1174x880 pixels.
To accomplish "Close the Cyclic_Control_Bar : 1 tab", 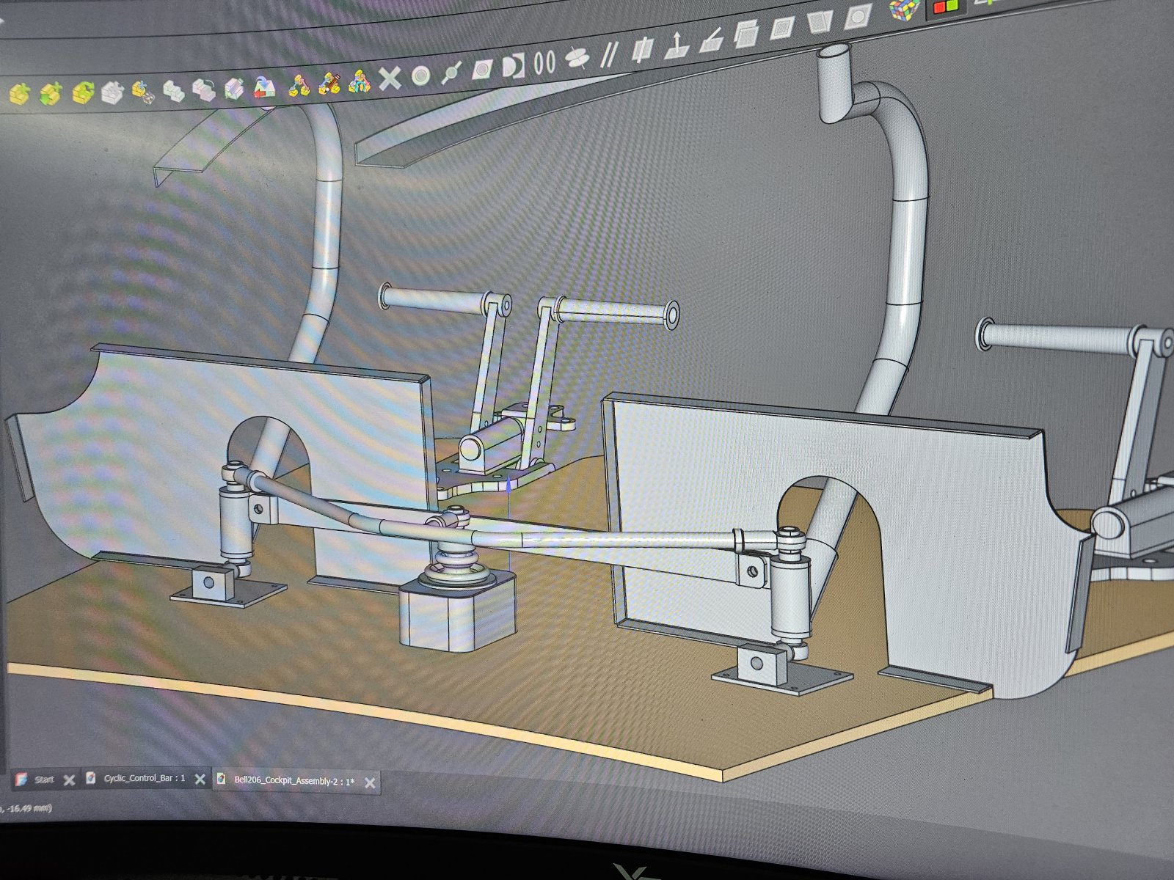I will [x=200, y=780].
